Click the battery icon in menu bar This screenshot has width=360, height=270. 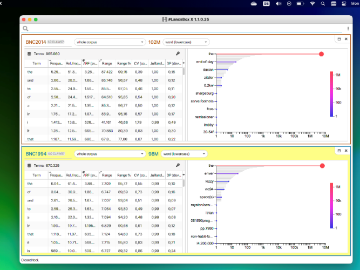(x=300, y=3)
